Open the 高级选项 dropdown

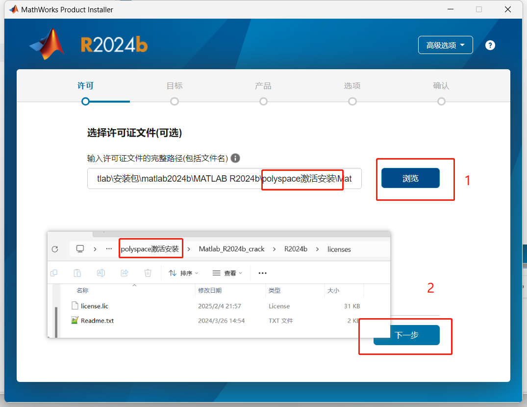click(x=445, y=45)
